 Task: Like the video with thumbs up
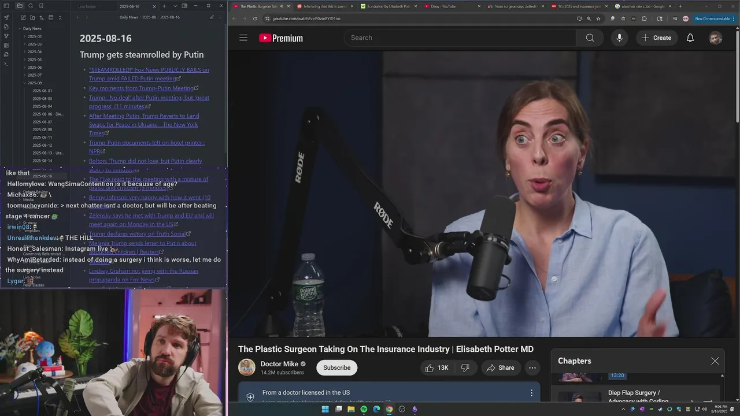pyautogui.click(x=437, y=367)
